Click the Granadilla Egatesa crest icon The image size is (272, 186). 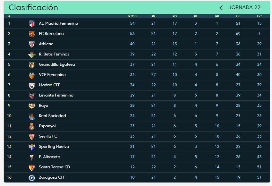[x=32, y=64]
